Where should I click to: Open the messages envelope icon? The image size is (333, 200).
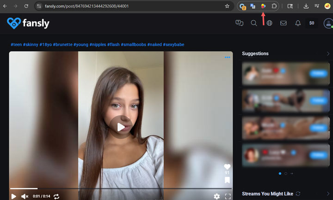[284, 23]
